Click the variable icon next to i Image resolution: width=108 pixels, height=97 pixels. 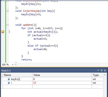coord(9,83)
